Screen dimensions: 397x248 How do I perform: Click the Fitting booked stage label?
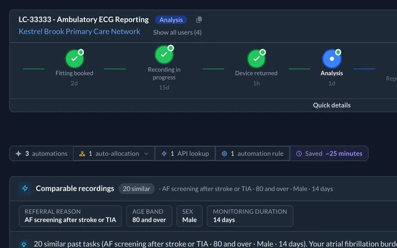pyautogui.click(x=74, y=73)
